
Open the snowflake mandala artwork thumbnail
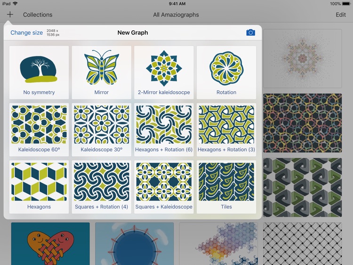click(303, 58)
